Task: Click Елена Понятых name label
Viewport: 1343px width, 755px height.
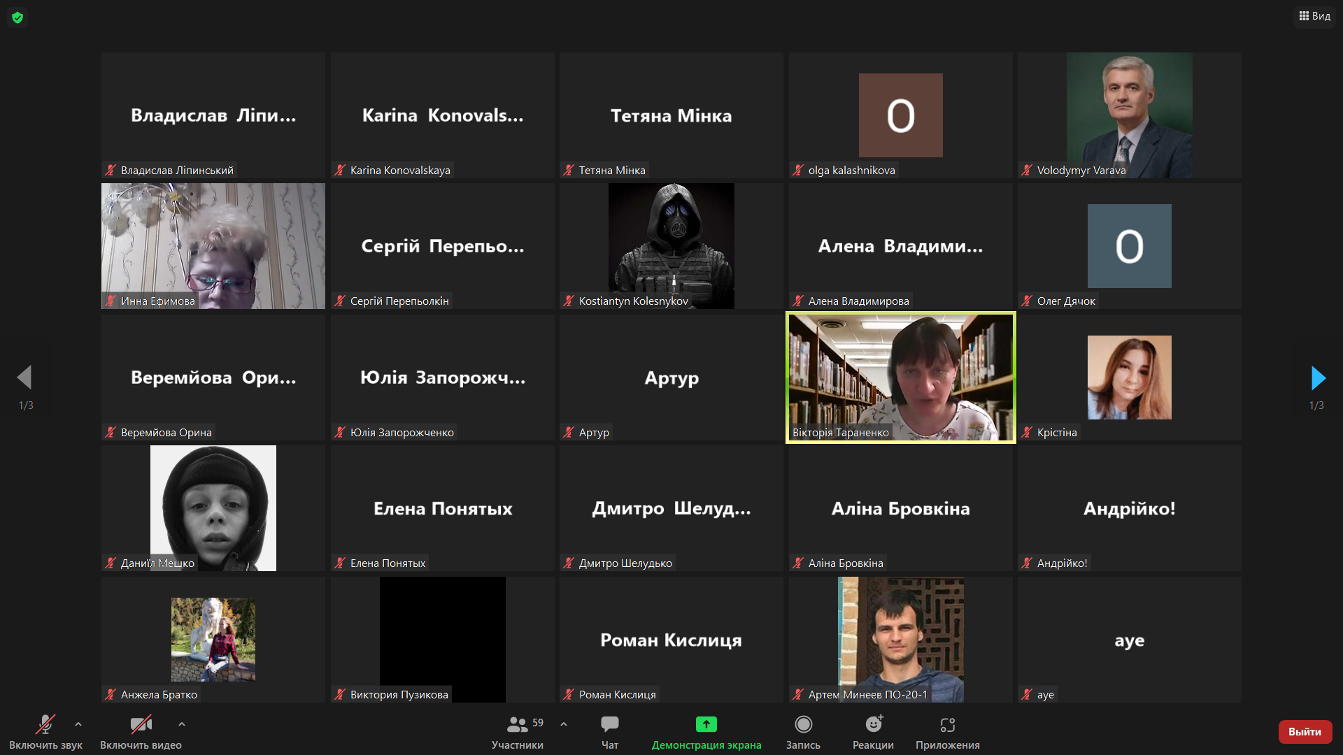Action: [388, 563]
